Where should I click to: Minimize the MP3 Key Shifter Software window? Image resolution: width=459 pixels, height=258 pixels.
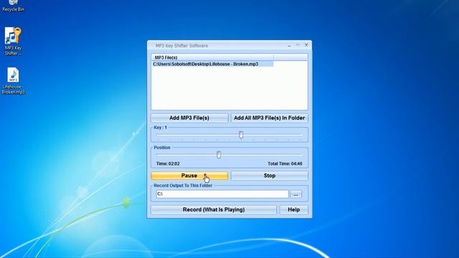pyautogui.click(x=289, y=45)
